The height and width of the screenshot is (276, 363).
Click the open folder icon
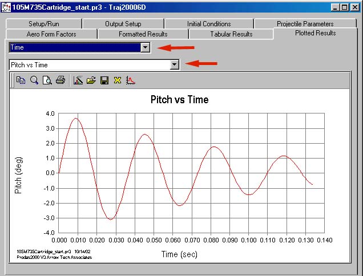[91, 80]
